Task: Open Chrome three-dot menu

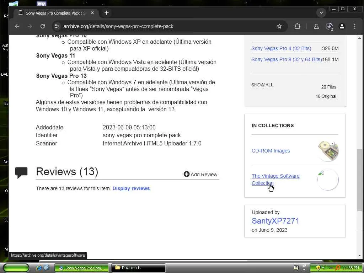Action: coord(355,26)
